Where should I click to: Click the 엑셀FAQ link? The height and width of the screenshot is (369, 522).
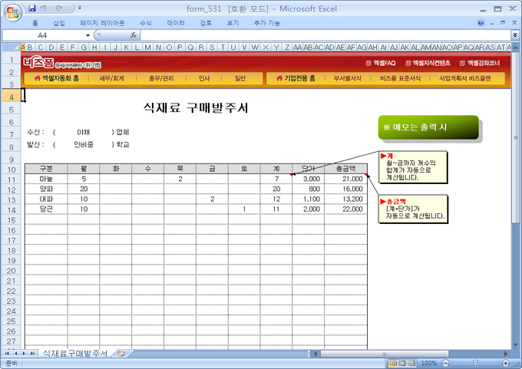point(380,63)
